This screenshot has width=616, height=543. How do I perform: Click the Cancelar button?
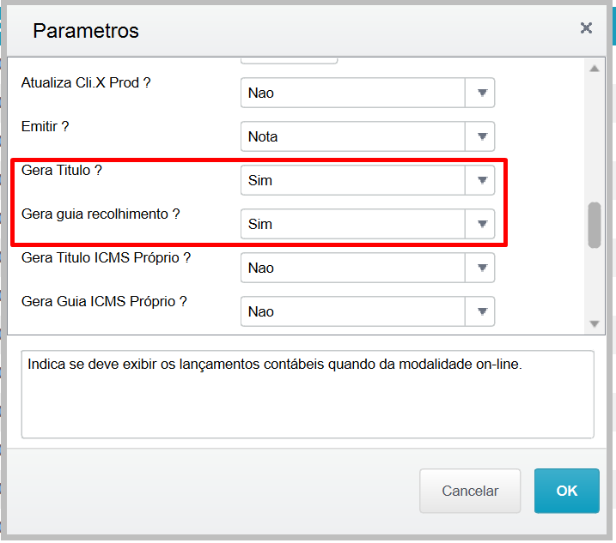click(470, 491)
